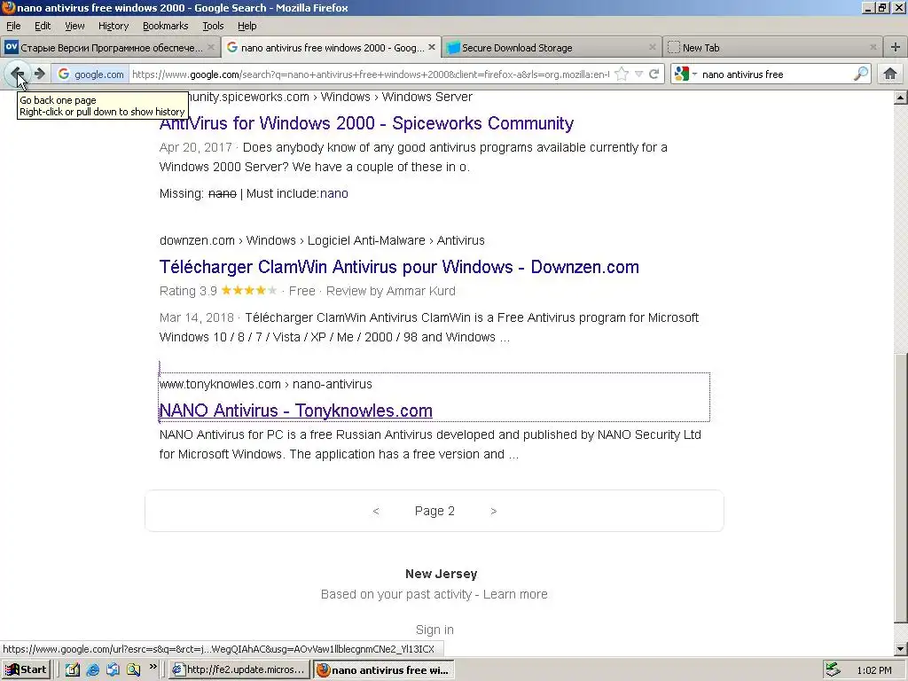Screen dimensions: 908x681
Task: Go to next results page arrow
Action: coord(493,511)
